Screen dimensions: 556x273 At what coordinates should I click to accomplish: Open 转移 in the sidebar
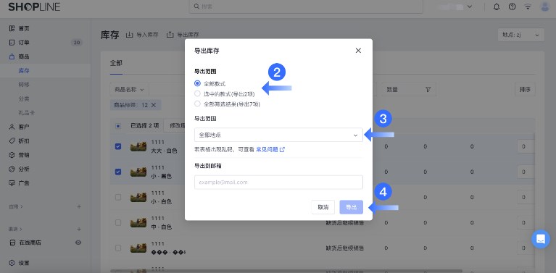point(24,85)
